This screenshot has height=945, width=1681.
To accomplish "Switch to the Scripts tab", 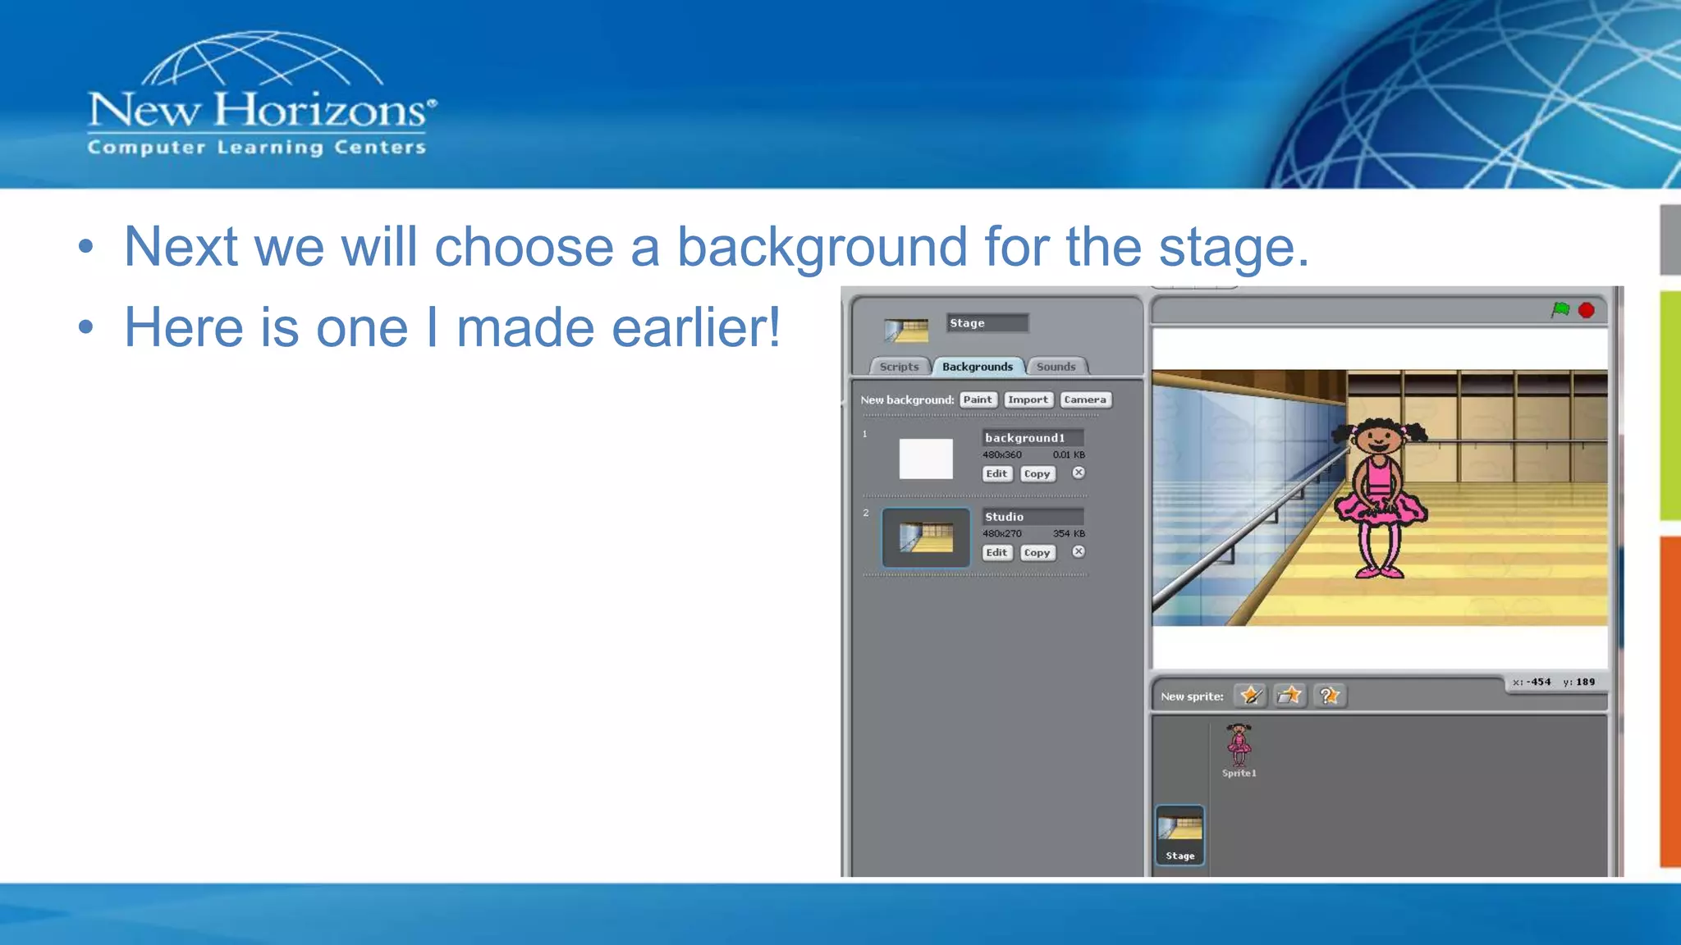I will pyautogui.click(x=899, y=367).
